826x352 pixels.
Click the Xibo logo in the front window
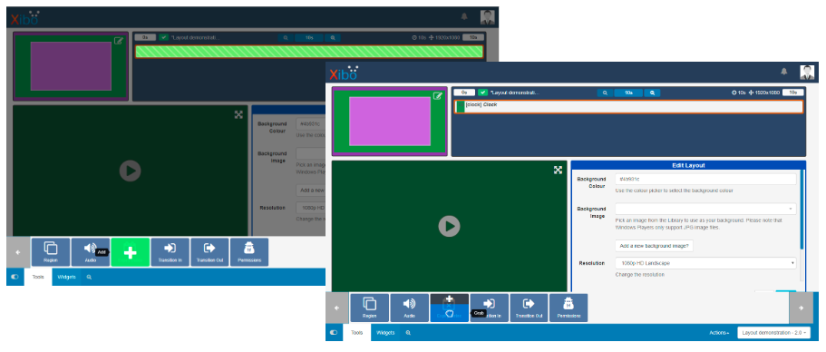point(344,73)
